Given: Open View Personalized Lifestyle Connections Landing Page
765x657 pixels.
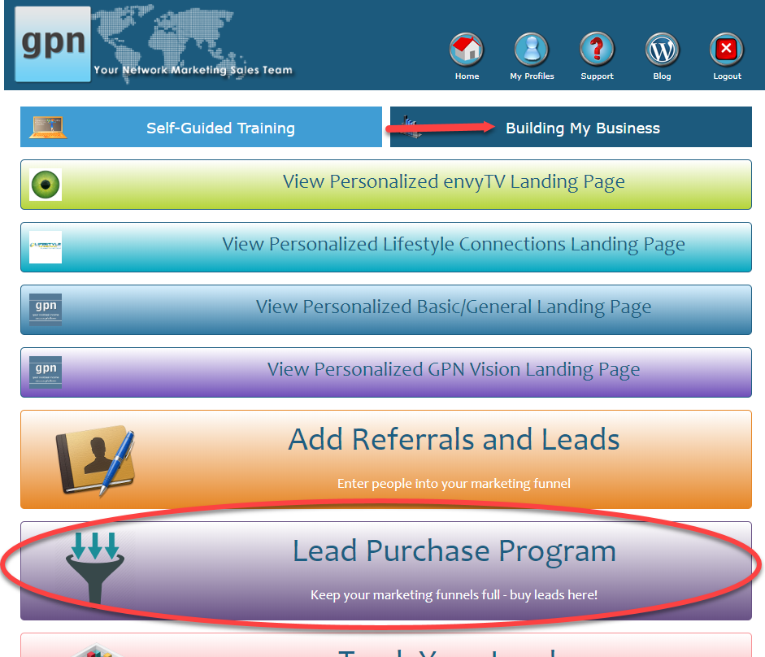Looking at the screenshot, I should 386,247.
